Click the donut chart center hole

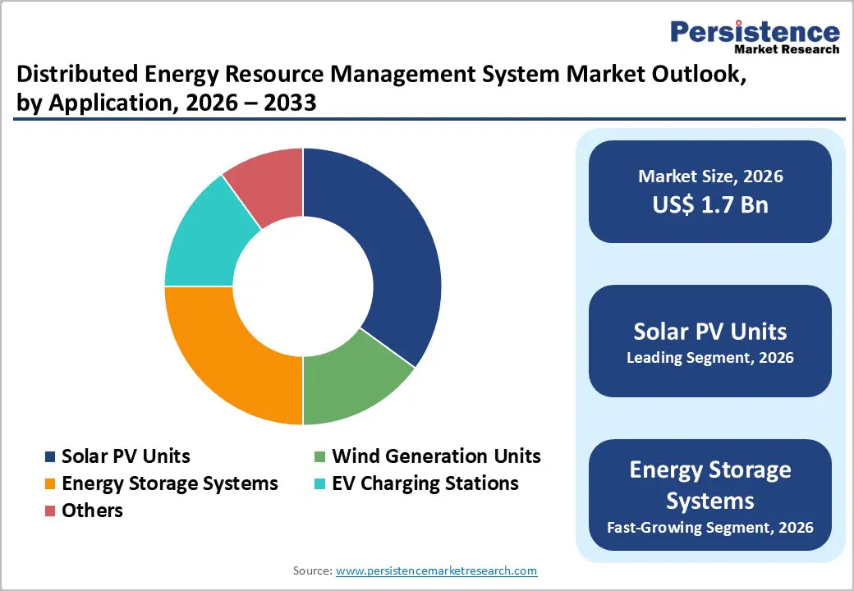tap(304, 286)
